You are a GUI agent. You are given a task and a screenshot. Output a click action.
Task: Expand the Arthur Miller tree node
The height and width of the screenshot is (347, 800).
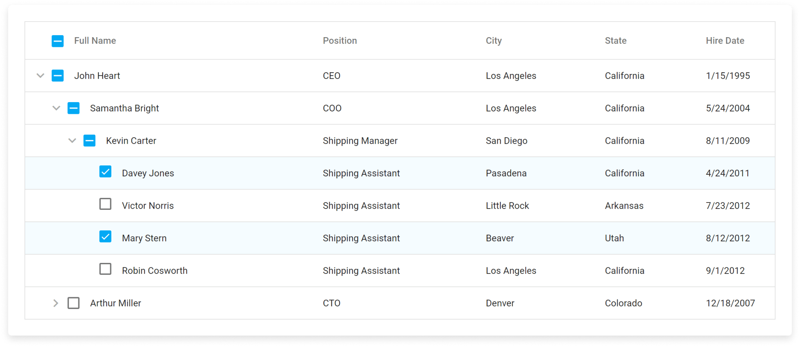coord(56,303)
